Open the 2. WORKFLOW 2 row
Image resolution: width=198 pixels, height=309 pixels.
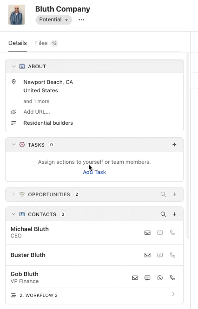click(94, 295)
